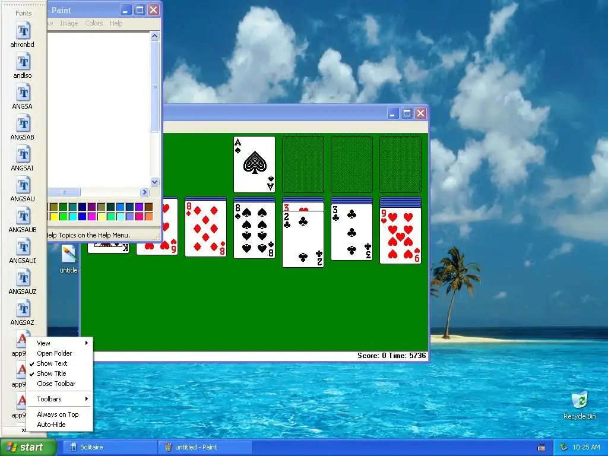
Task: Click the Paint vertical scrollbar up arrow
Action: tap(154, 36)
